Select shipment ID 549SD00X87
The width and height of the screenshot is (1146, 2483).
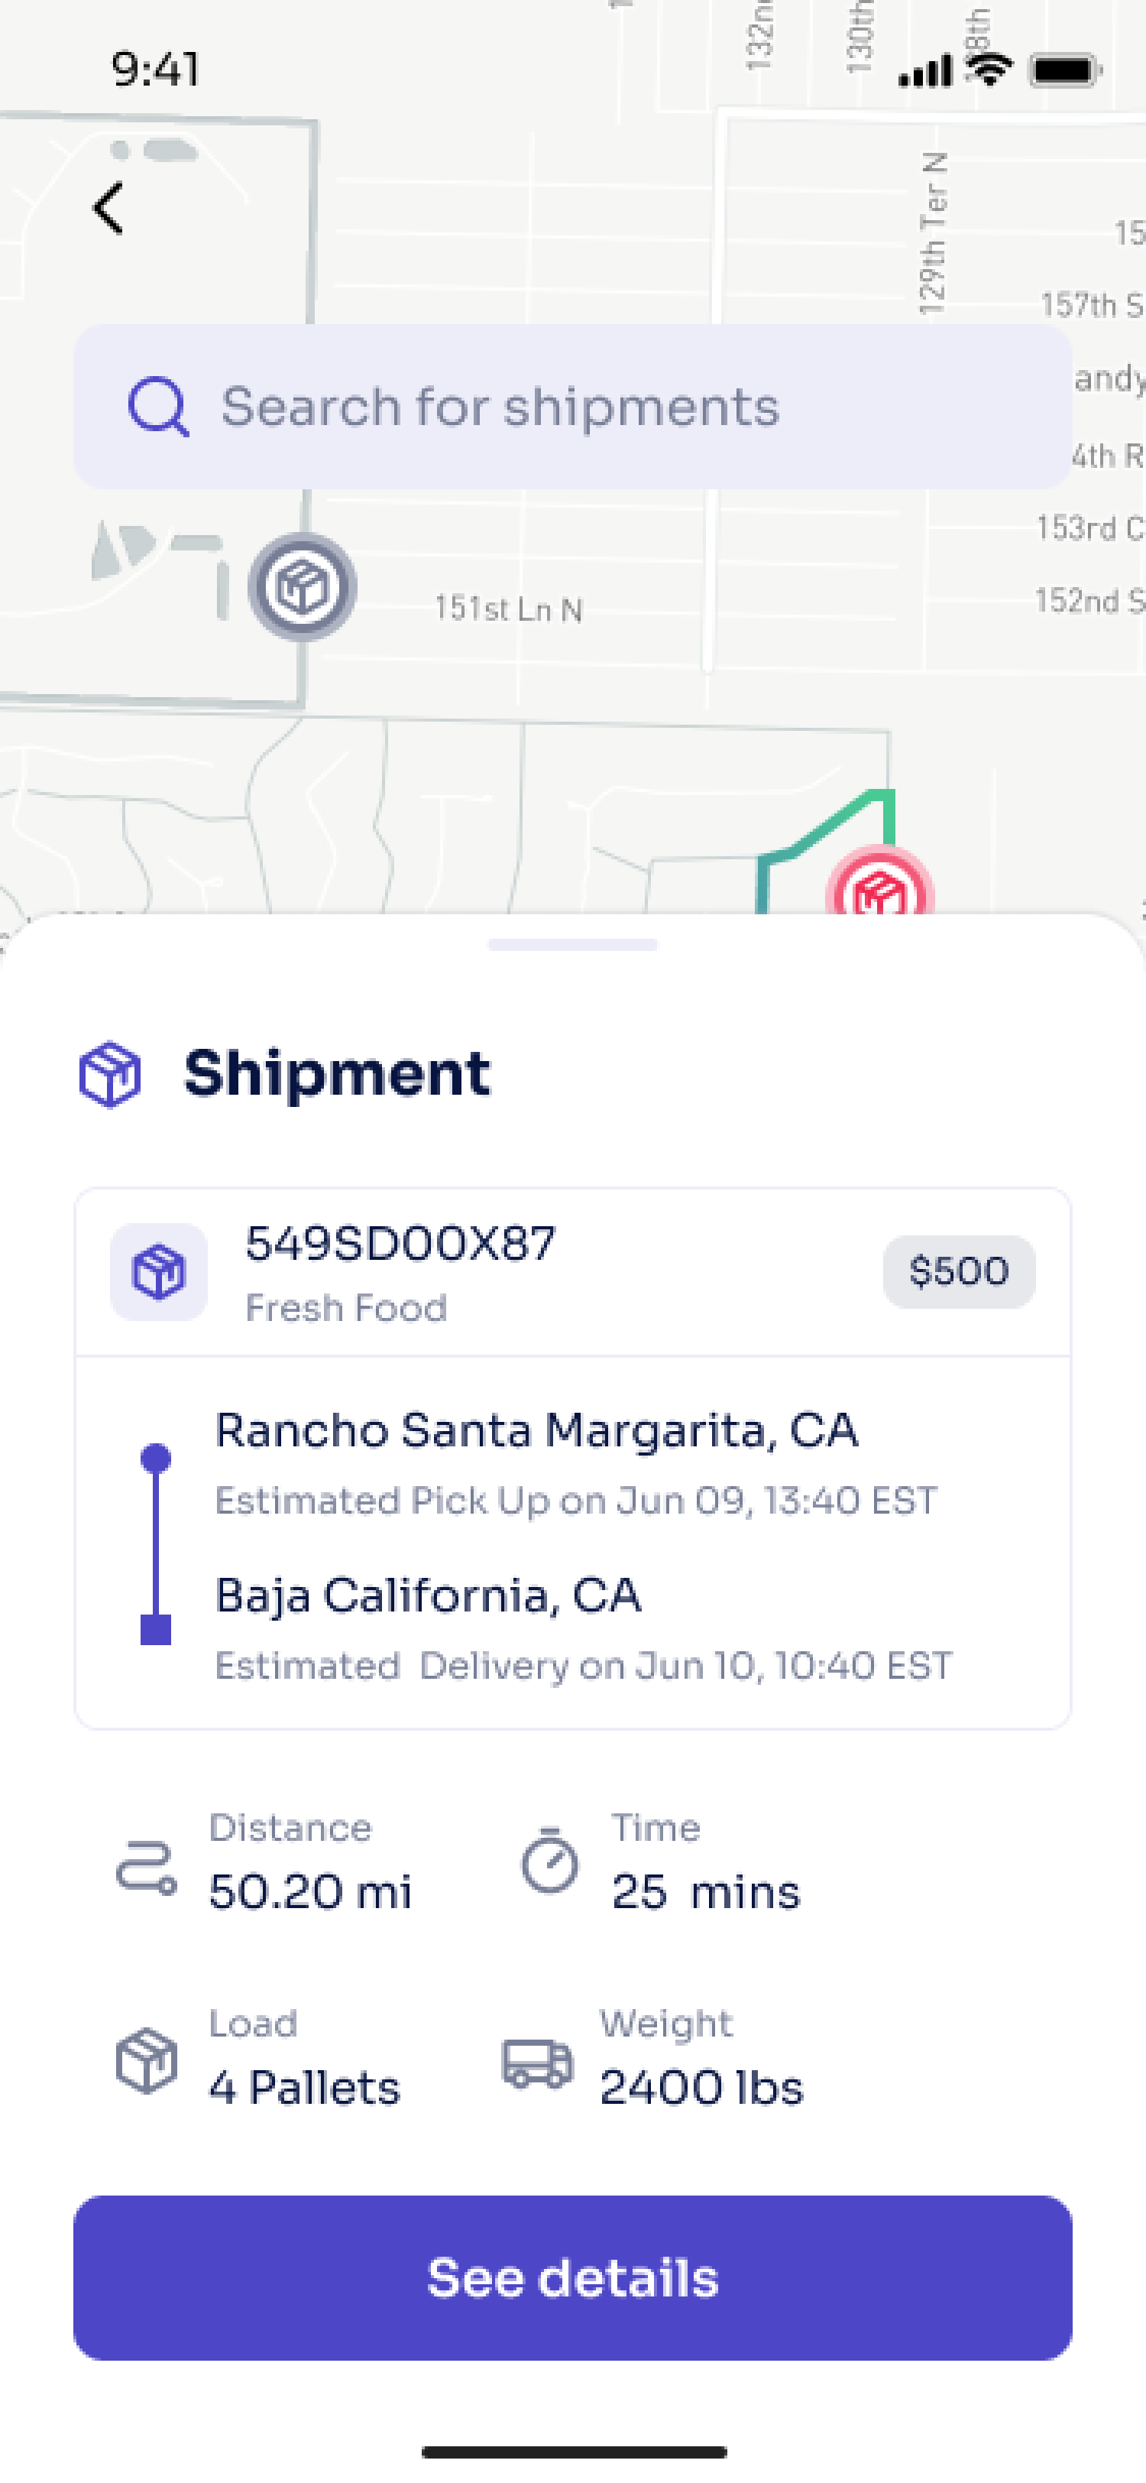tap(400, 1244)
